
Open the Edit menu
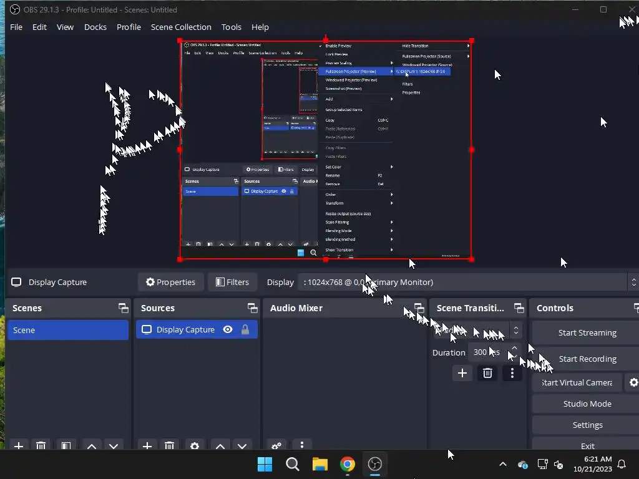(39, 27)
